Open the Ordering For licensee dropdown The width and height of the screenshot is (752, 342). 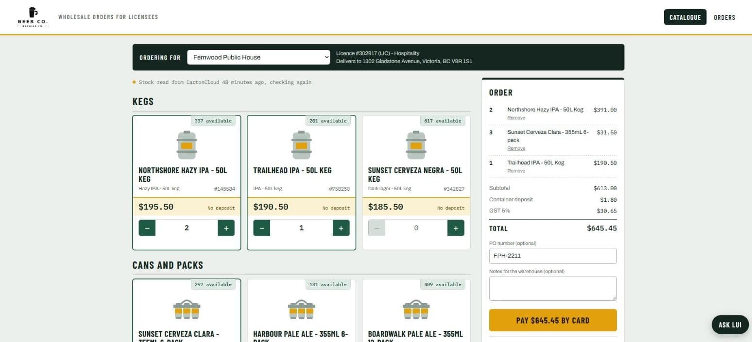pos(259,57)
